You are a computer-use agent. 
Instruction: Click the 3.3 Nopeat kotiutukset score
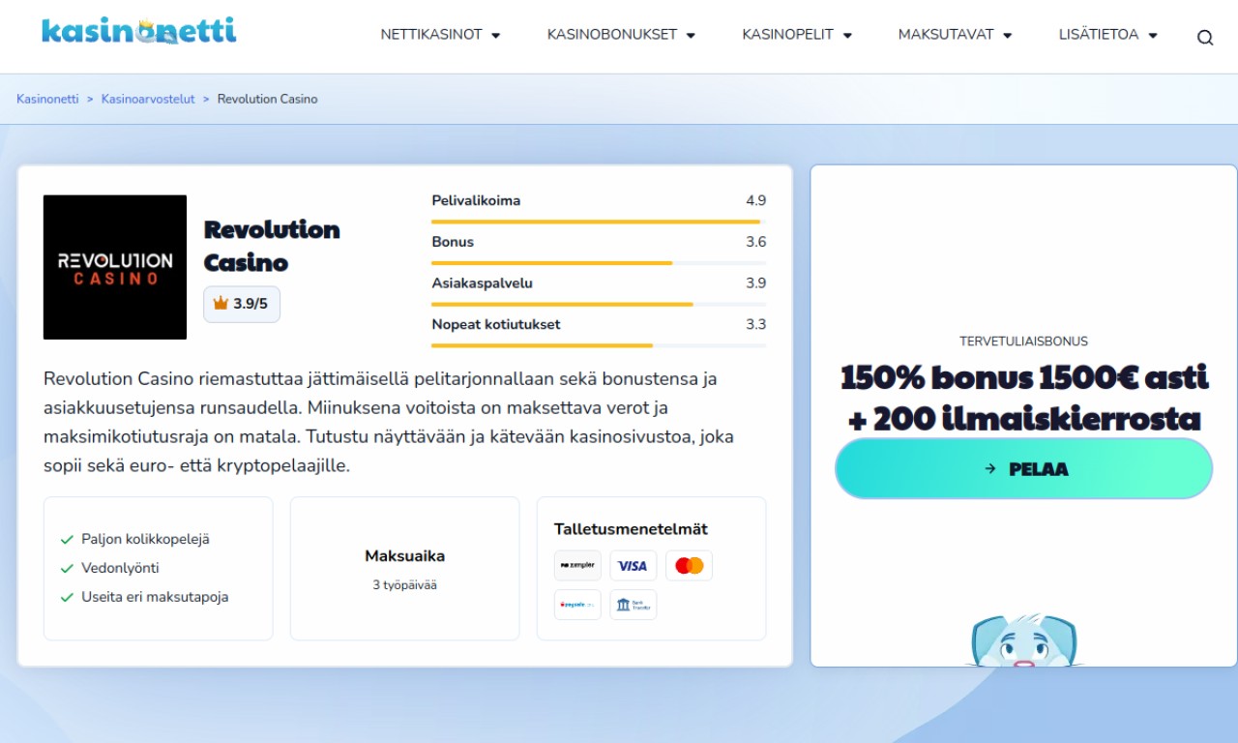point(755,324)
